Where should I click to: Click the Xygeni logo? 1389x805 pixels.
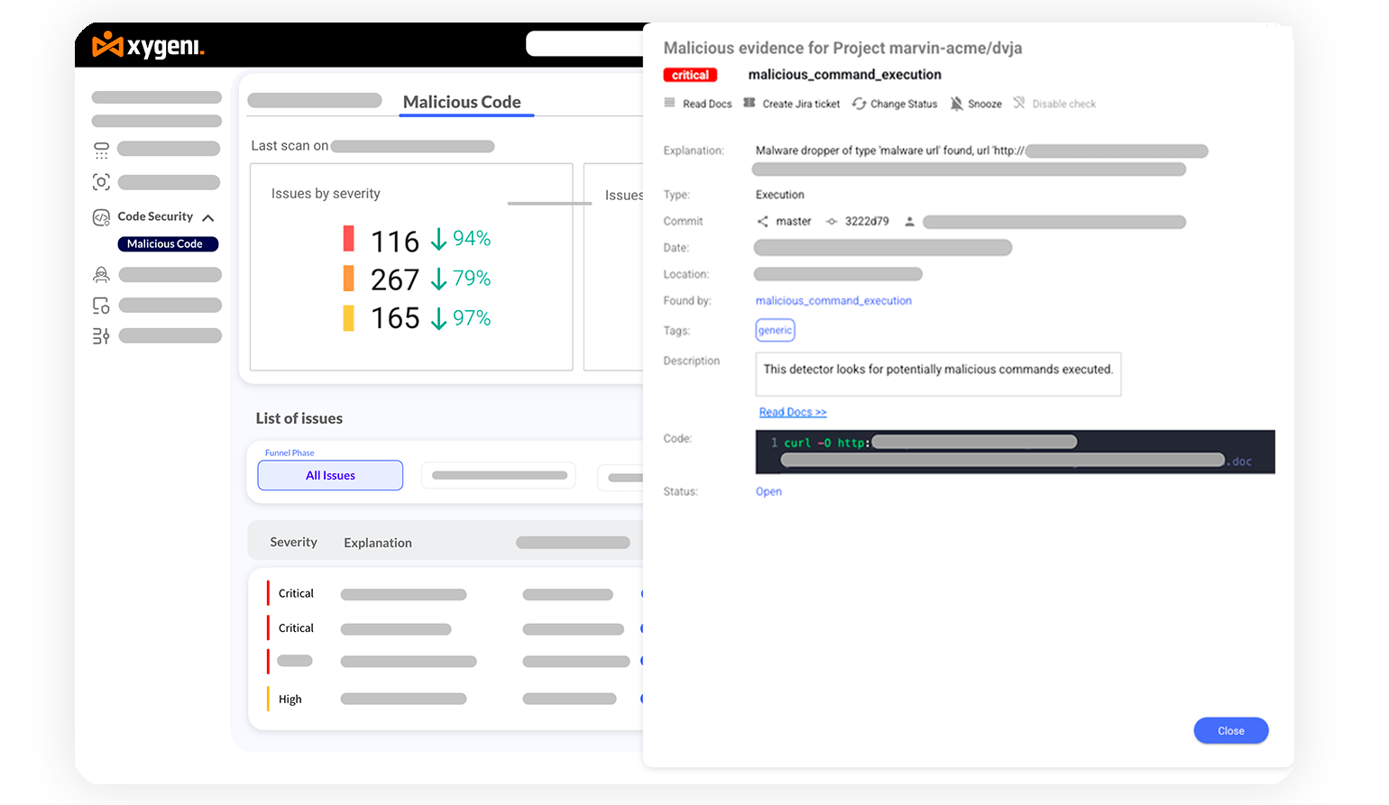[149, 45]
